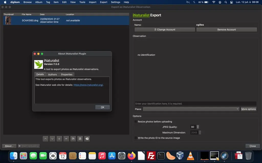Remove selected photo using the minus icon
The image size is (262, 163).
[66, 139]
